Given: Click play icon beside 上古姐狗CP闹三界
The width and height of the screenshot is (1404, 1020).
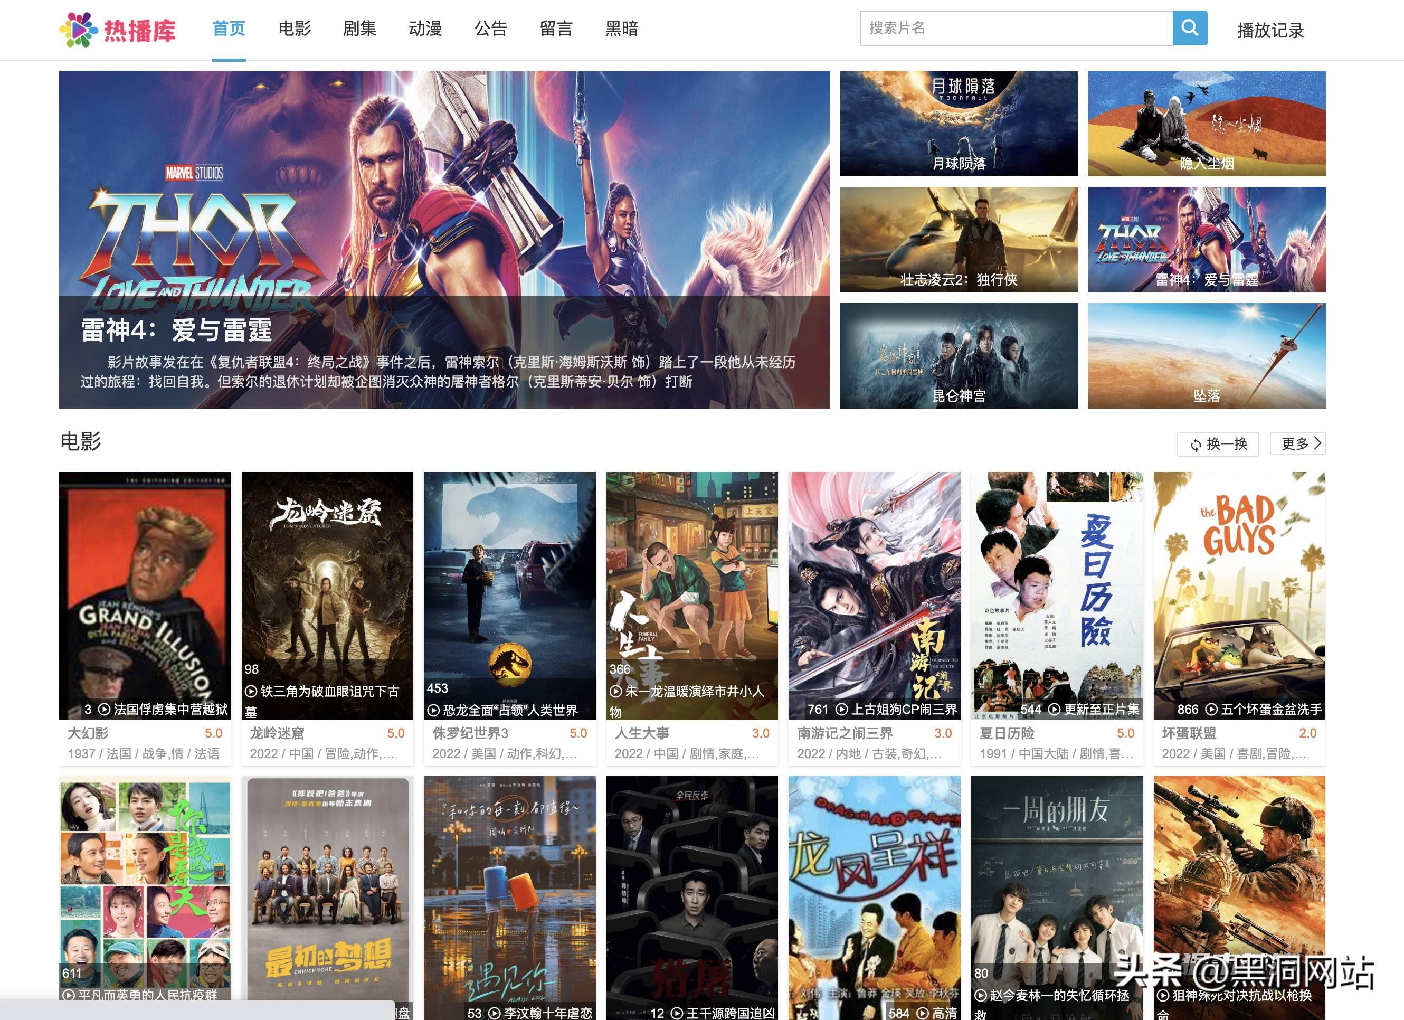Looking at the screenshot, I should pyautogui.click(x=841, y=709).
